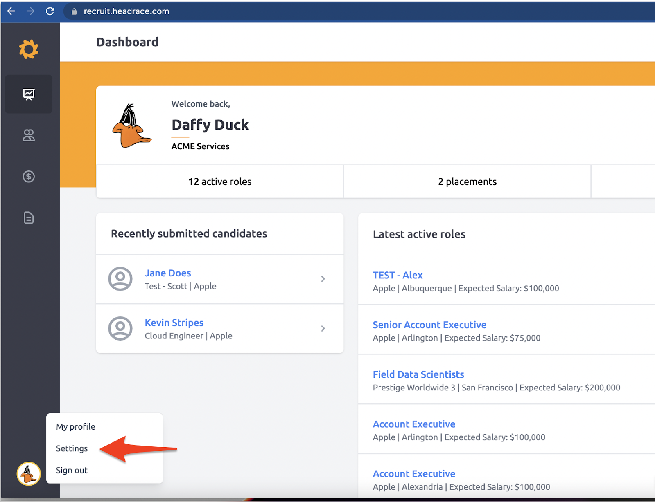Image resolution: width=655 pixels, height=502 pixels.
Task: Click the browser forward arrow
Action: pos(31,11)
